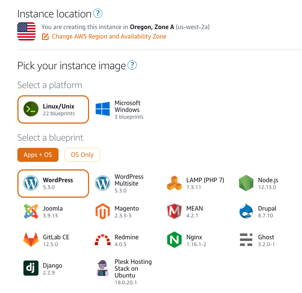
Task: Select the Magento logo icon
Action: [x=103, y=211]
